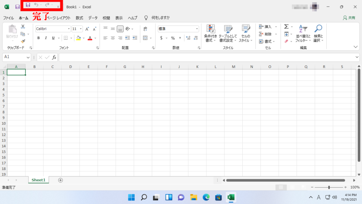Screen dimensions: 362x204
Task: Click the Wrap Text icon
Action: pos(145,29)
